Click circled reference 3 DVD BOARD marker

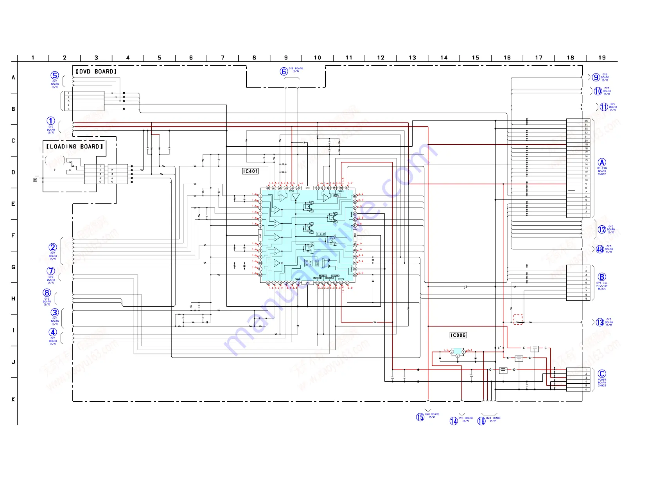(55, 313)
